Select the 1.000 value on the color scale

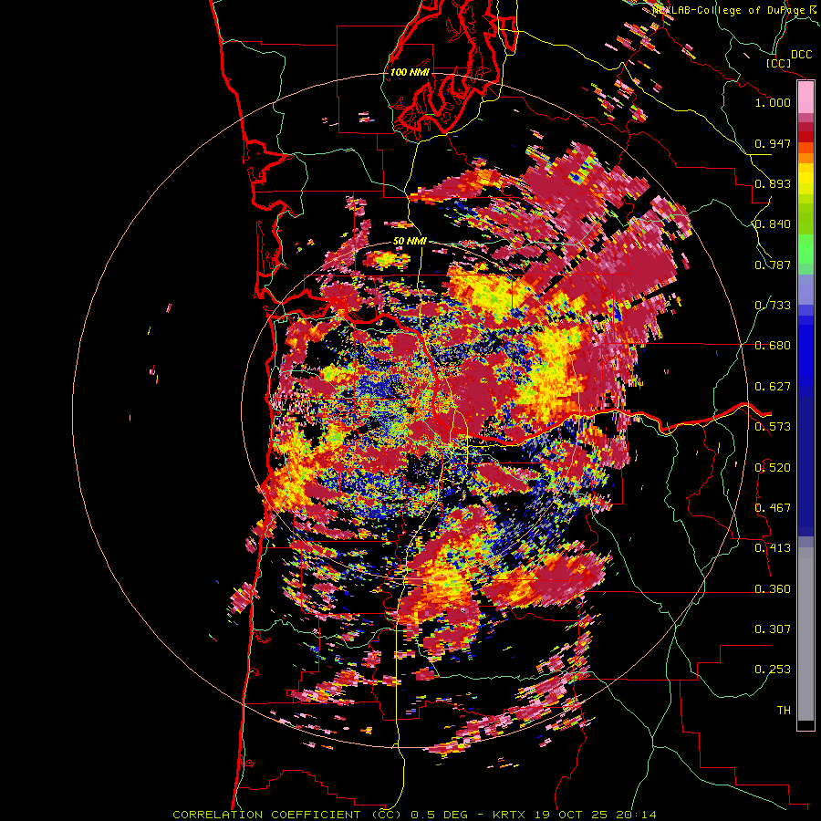[773, 102]
